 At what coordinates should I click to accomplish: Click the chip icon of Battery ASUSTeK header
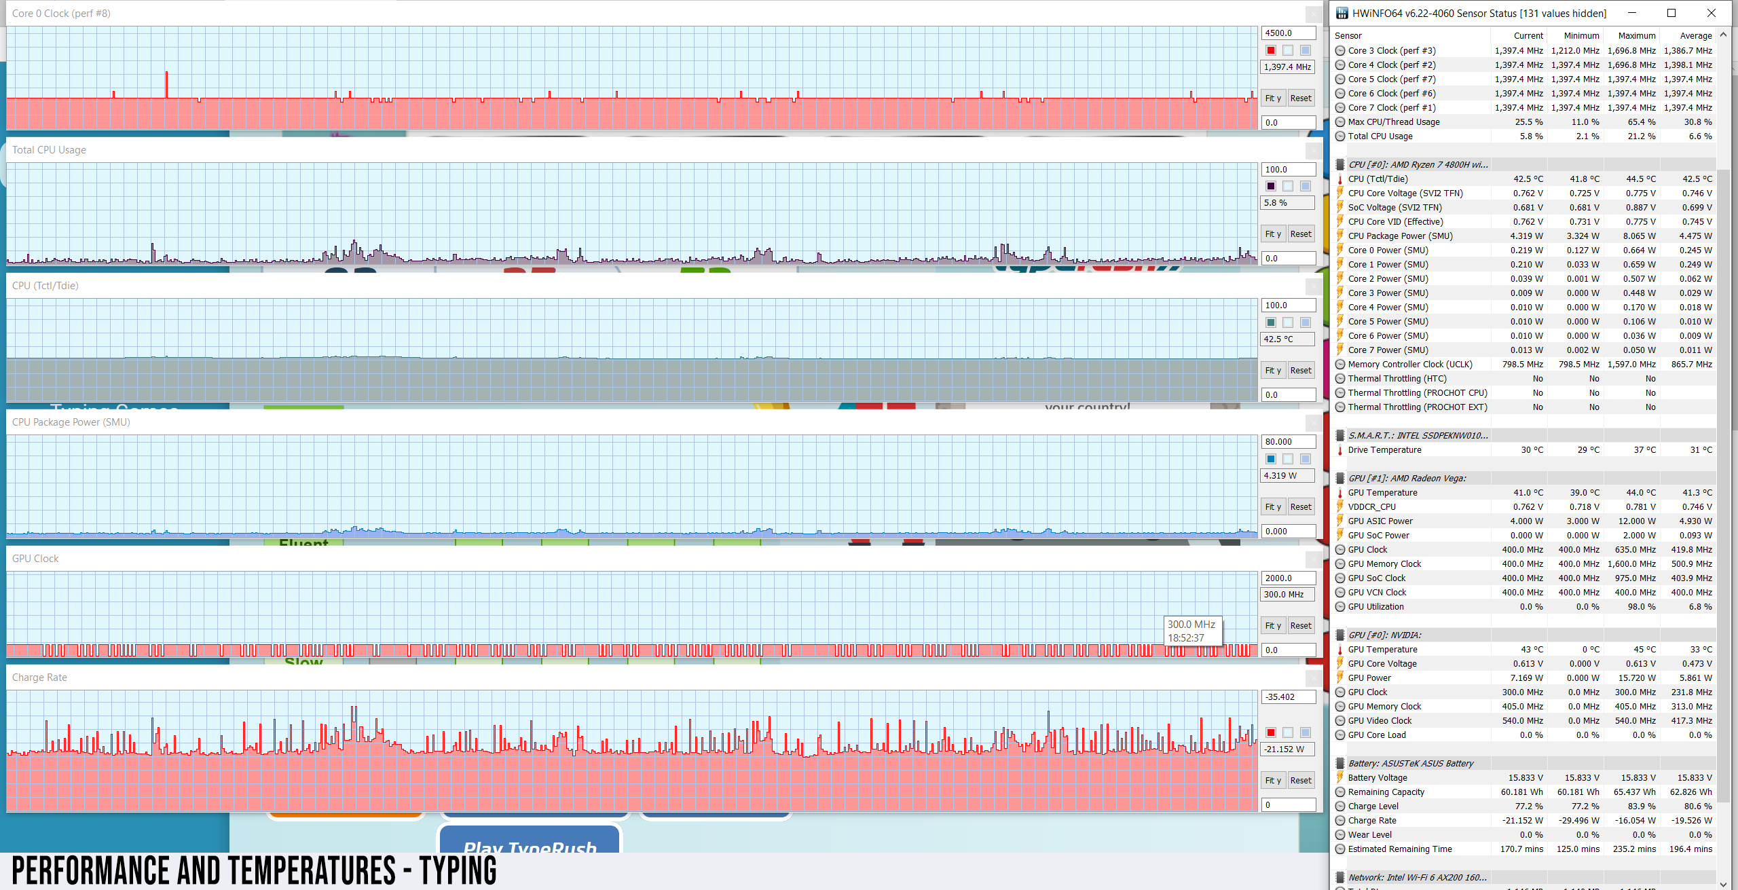1340,763
